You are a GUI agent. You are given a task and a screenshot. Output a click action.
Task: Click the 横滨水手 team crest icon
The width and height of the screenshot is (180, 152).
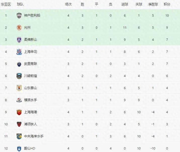point(19,100)
